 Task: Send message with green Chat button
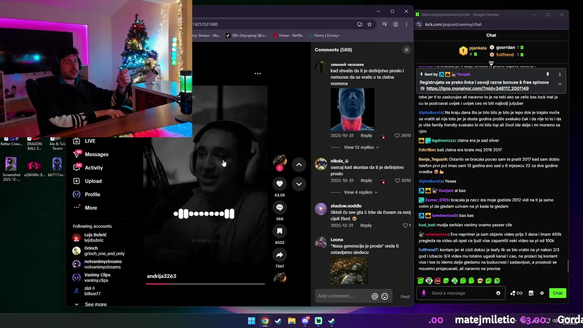click(558, 293)
